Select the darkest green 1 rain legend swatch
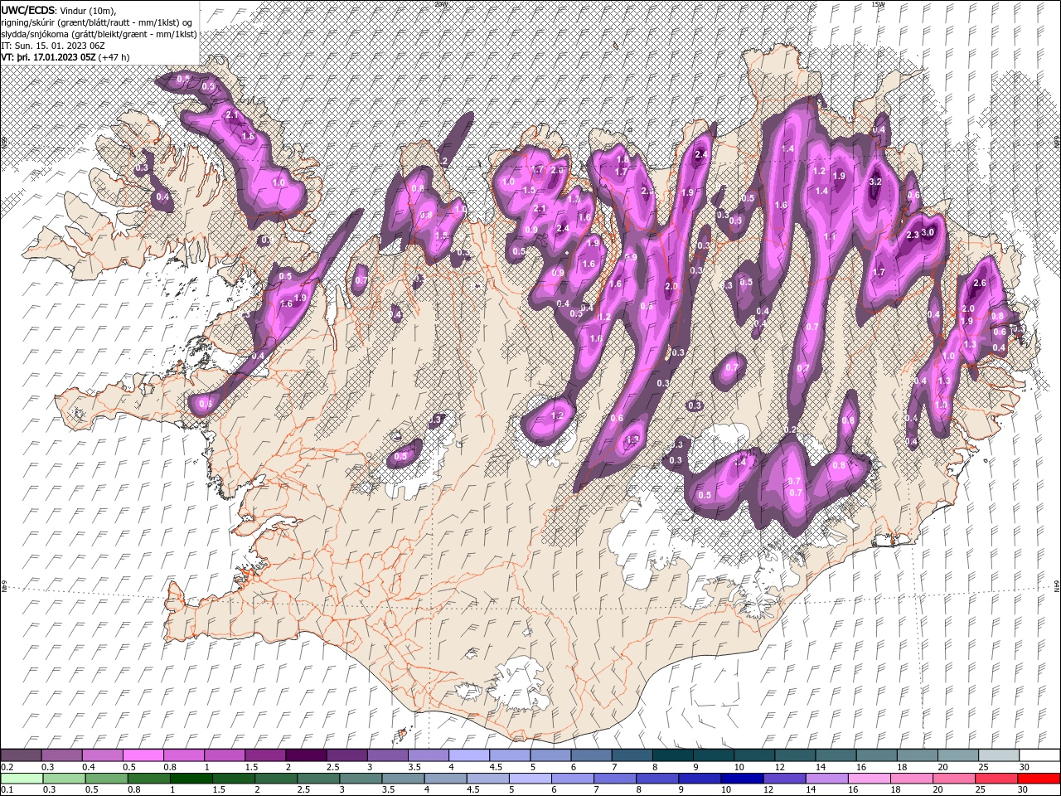Screen dimensions: 1061x796 [191, 779]
